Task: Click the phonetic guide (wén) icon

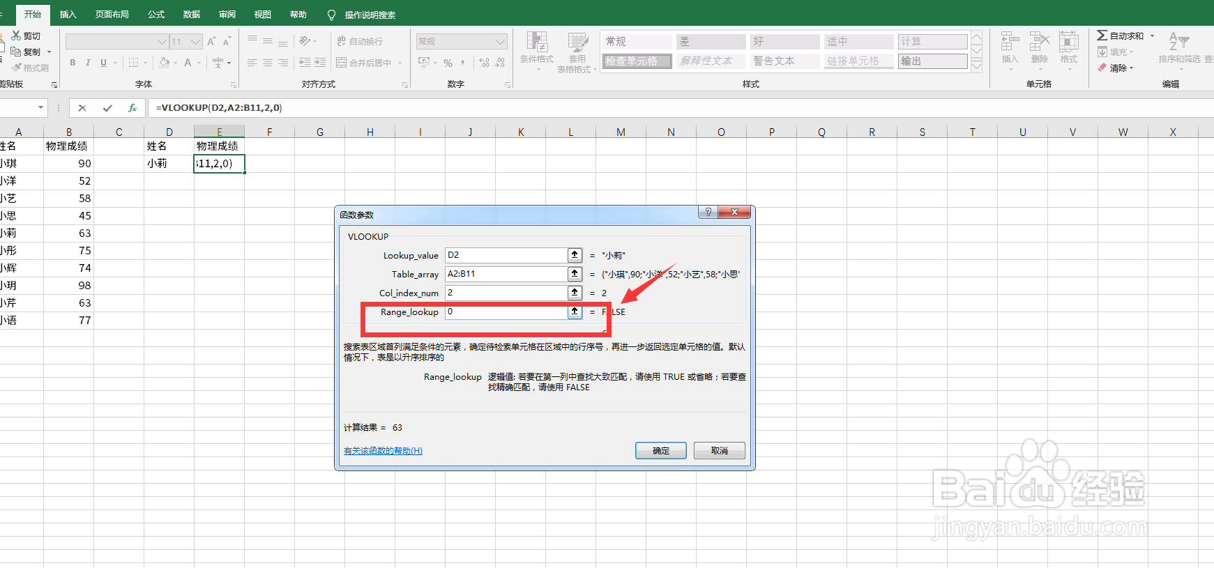Action: click(x=218, y=63)
